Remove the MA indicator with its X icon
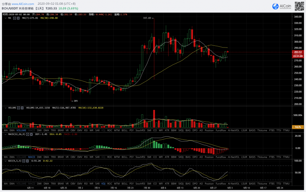 pos(18,18)
